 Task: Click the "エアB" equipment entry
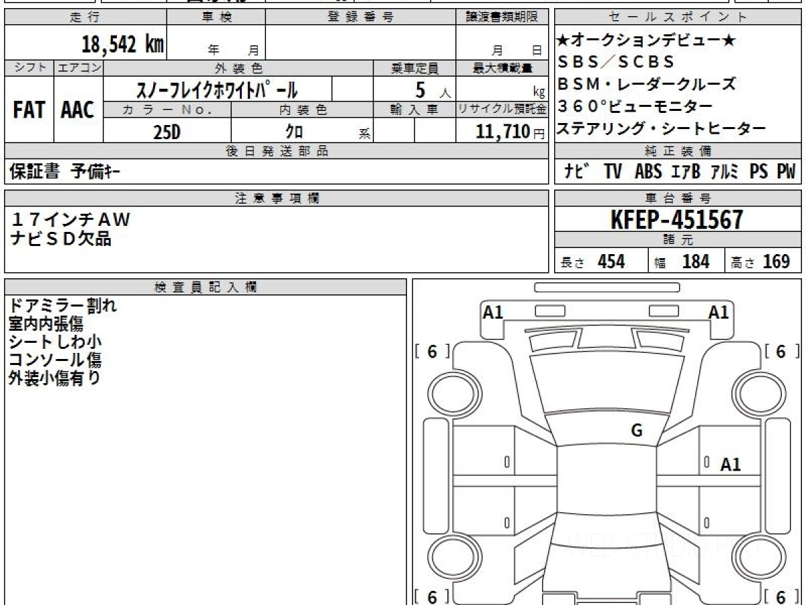pos(686,172)
